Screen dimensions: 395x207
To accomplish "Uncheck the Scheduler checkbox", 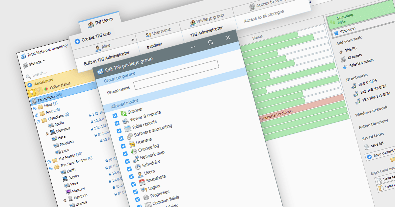I will [x=129, y=169].
